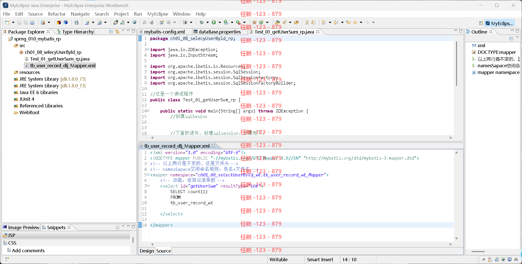Screen dimensions: 522x264
Task: Open the Window menu
Action: click(182, 14)
